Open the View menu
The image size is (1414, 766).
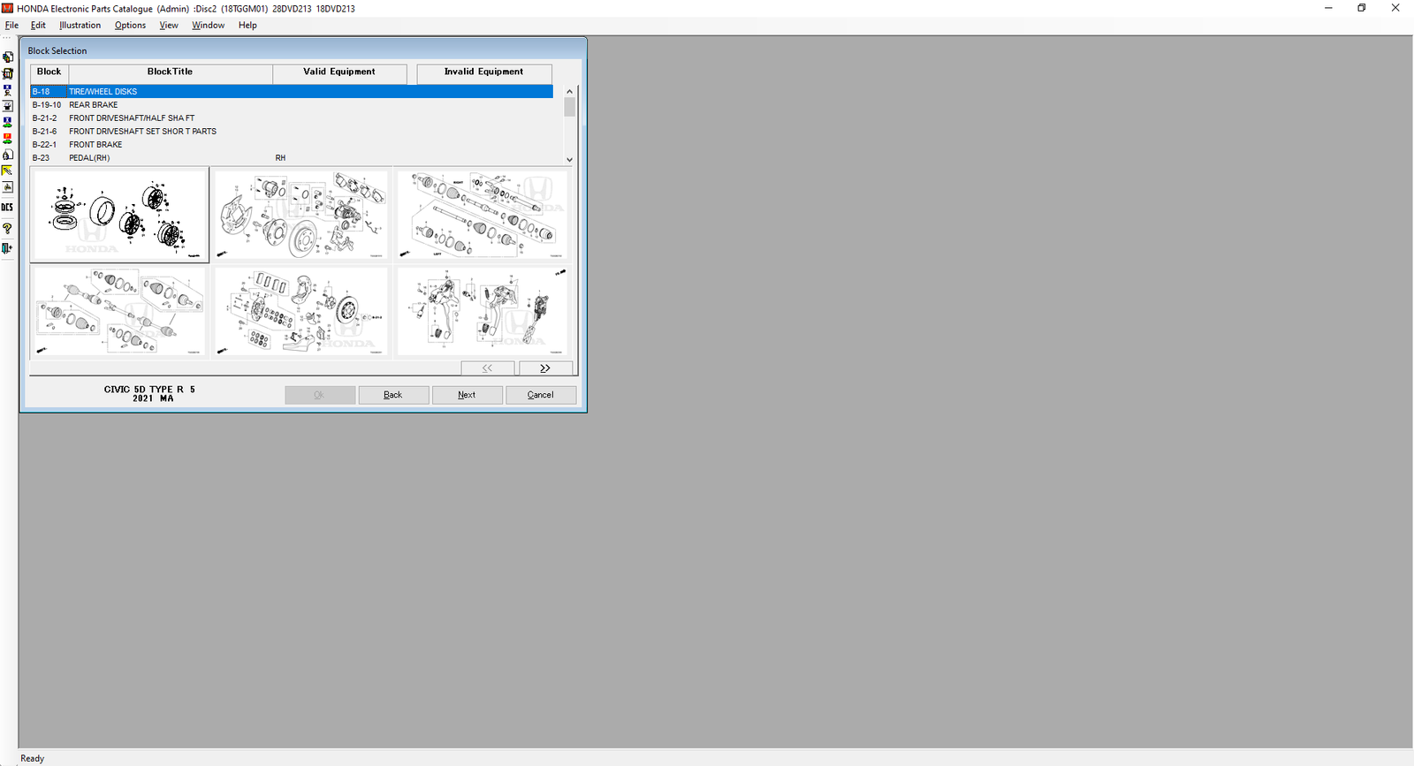(x=169, y=26)
